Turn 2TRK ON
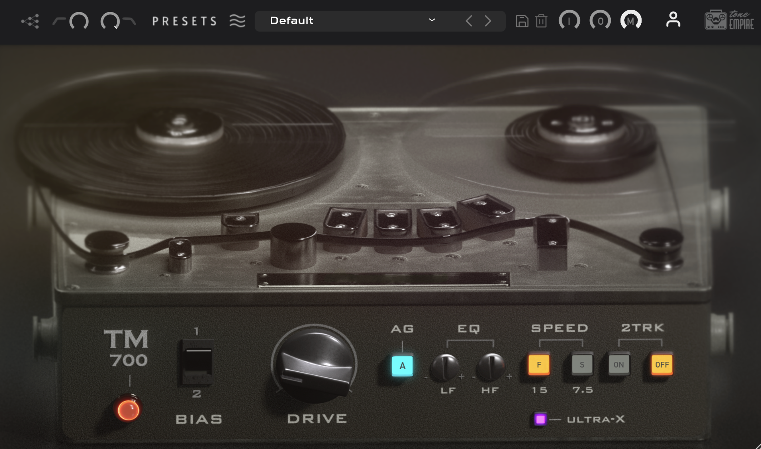 tap(619, 365)
